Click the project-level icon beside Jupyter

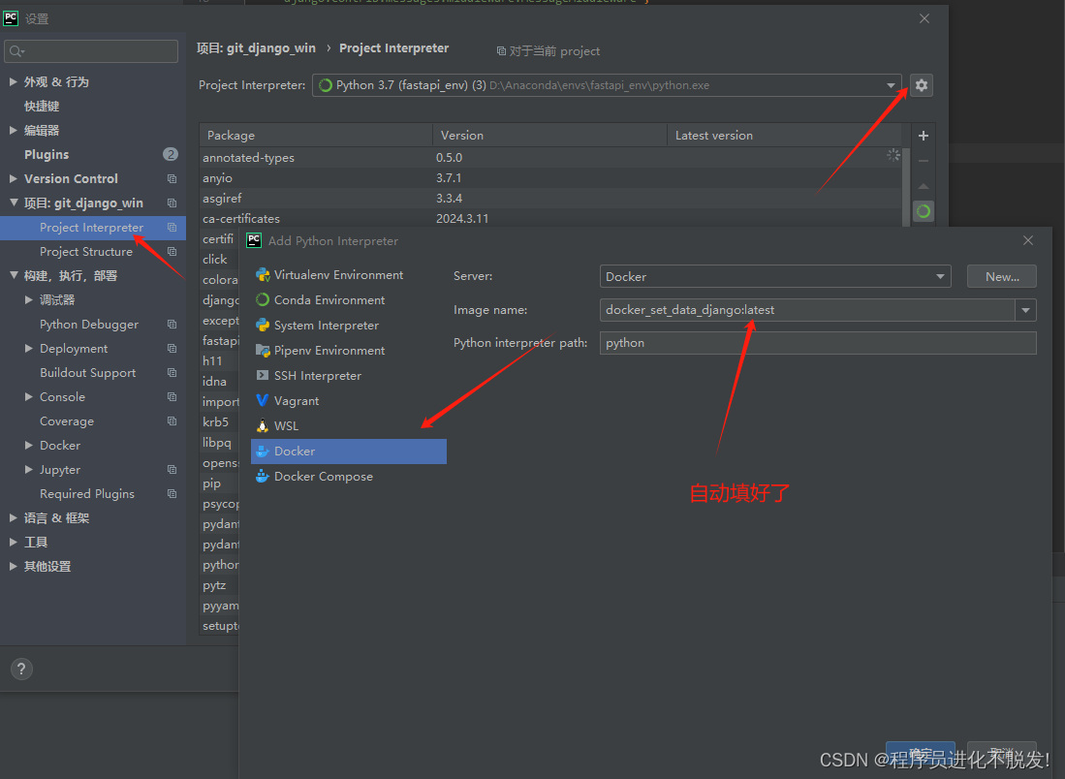click(172, 470)
